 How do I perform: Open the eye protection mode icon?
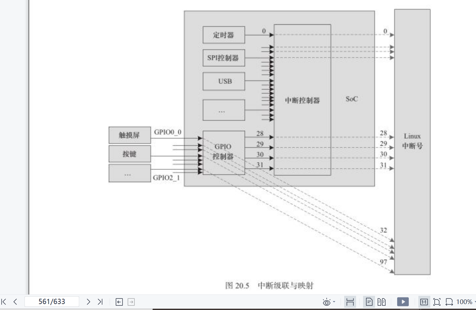coord(326,302)
